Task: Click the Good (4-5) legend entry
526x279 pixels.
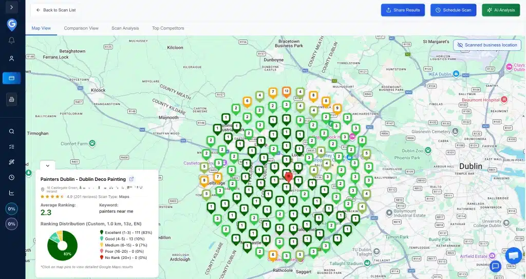Action: (x=122, y=239)
